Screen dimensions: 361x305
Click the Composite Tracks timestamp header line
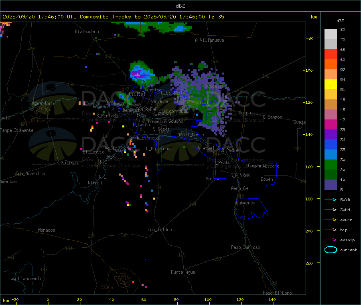point(113,17)
